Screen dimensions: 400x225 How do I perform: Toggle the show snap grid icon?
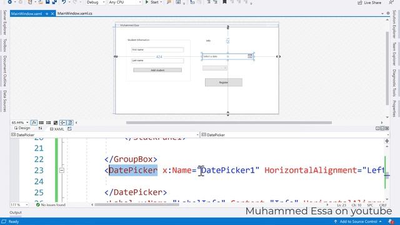(x=41, y=122)
